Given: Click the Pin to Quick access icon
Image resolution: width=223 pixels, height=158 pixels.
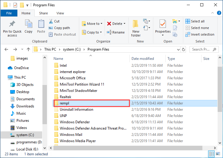Looking at the screenshot, I should point(12,24).
